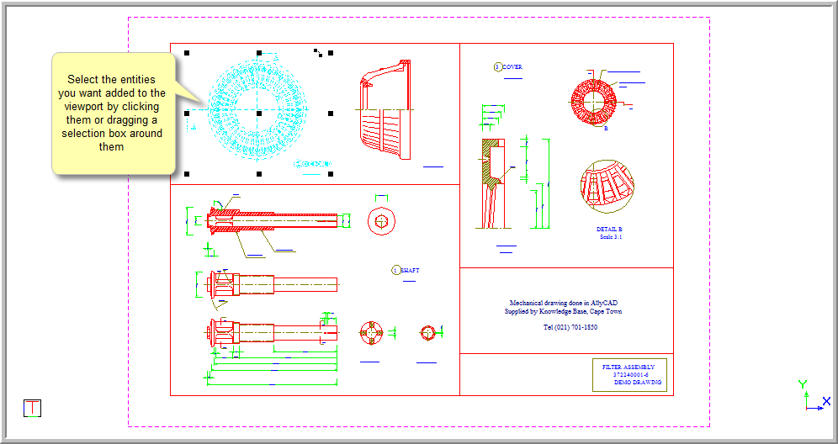Click the center selection handle of gear
The height and width of the screenshot is (444, 838).
click(x=259, y=114)
